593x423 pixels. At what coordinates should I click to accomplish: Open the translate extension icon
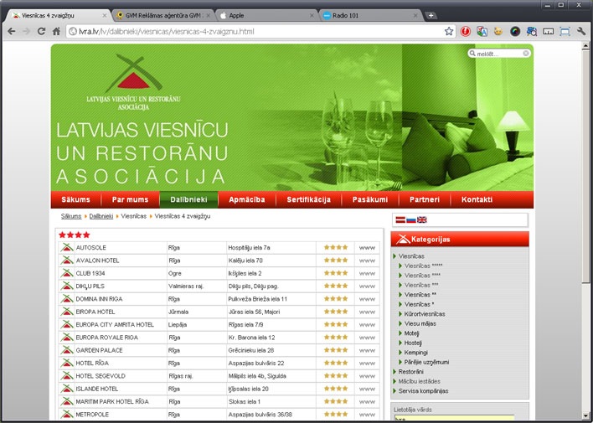(482, 31)
